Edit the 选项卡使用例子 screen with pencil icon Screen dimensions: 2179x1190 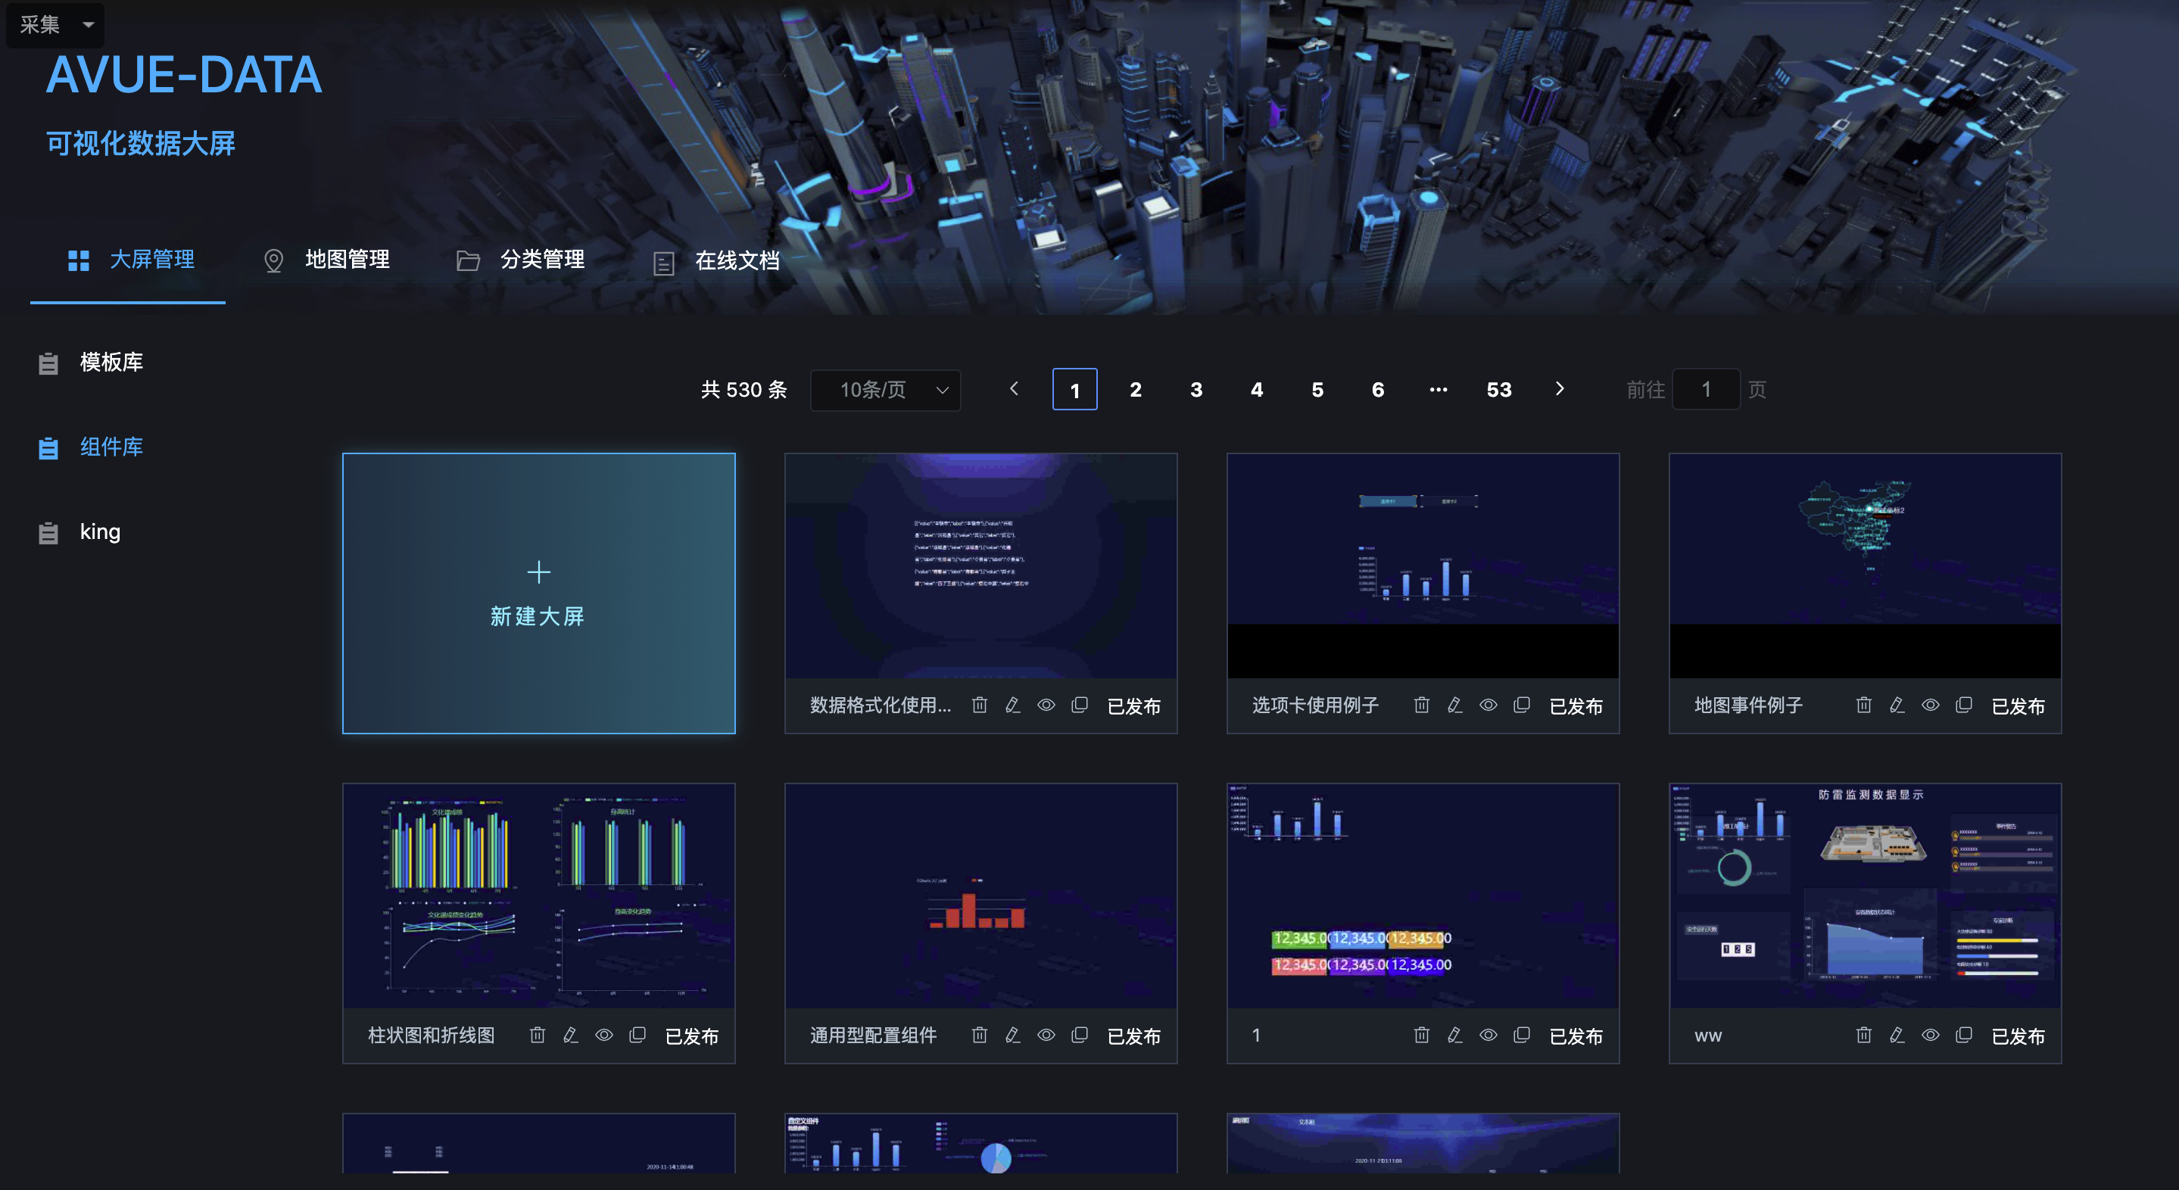(1454, 705)
